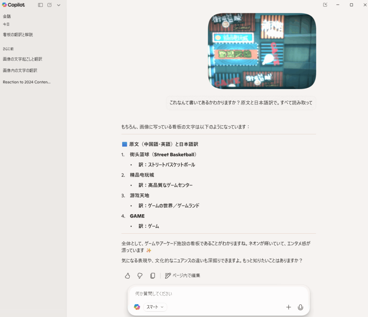Click the user message bubble これなんて書いてあるか

241,103
